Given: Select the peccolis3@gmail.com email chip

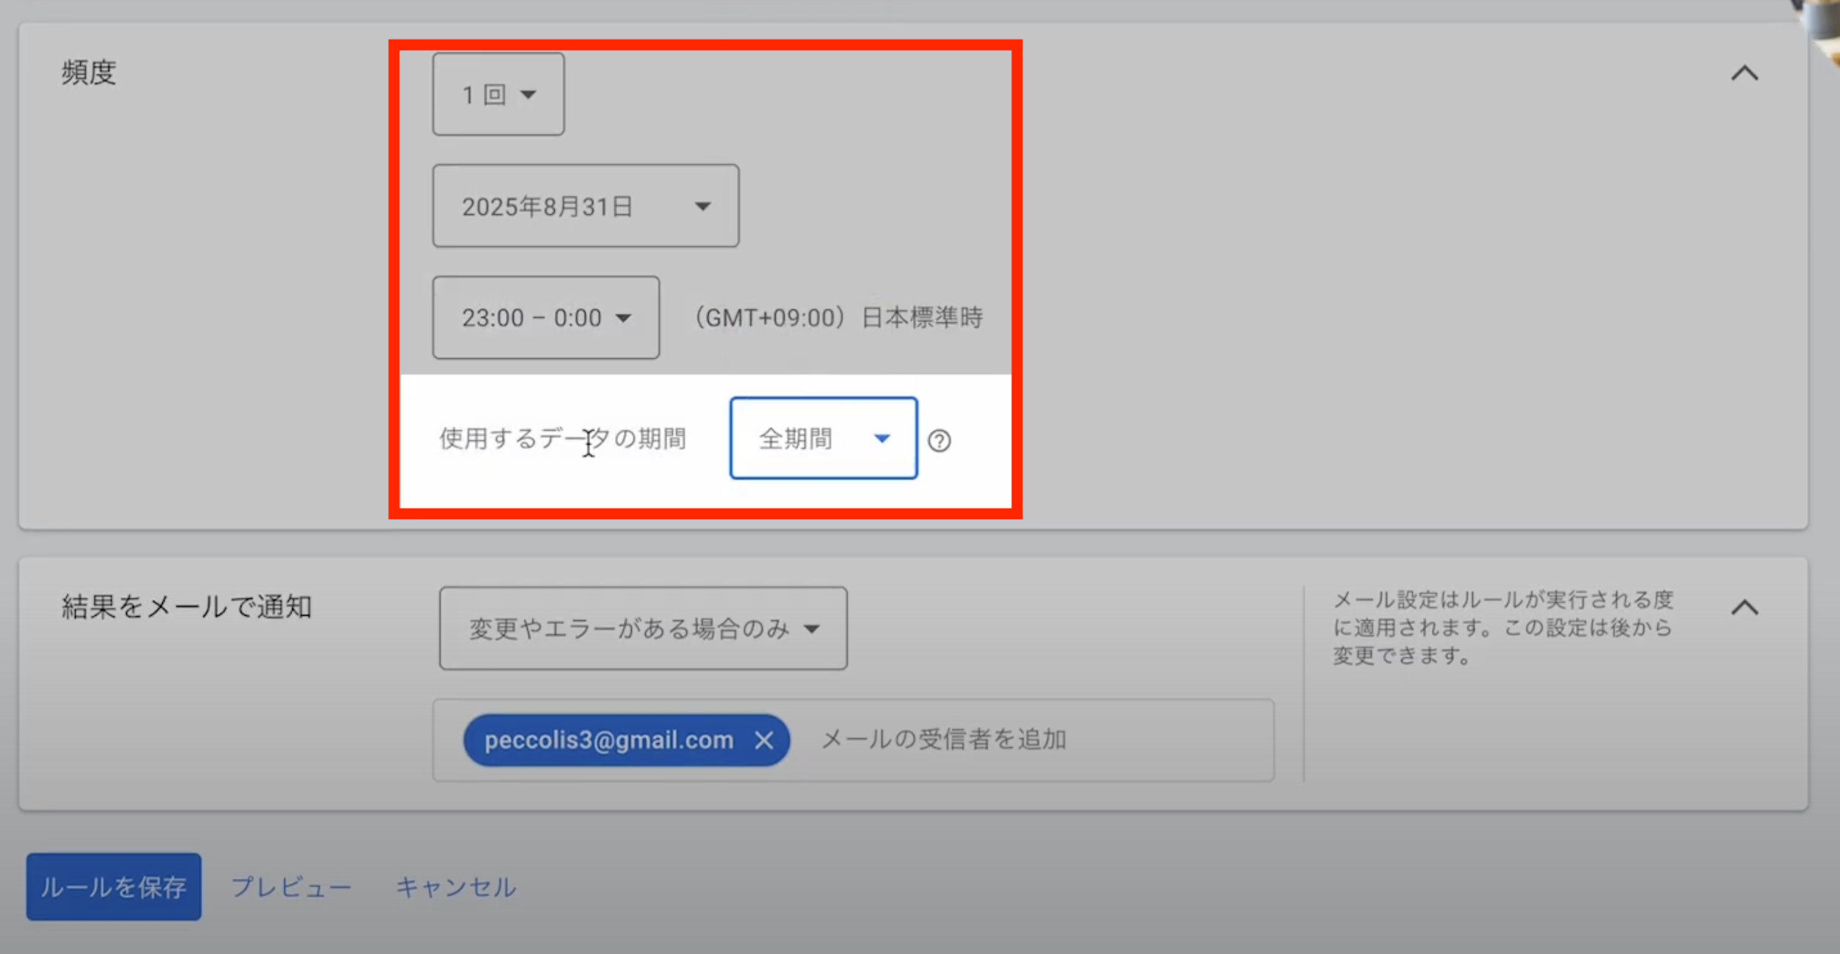Looking at the screenshot, I should pyautogui.click(x=608, y=740).
